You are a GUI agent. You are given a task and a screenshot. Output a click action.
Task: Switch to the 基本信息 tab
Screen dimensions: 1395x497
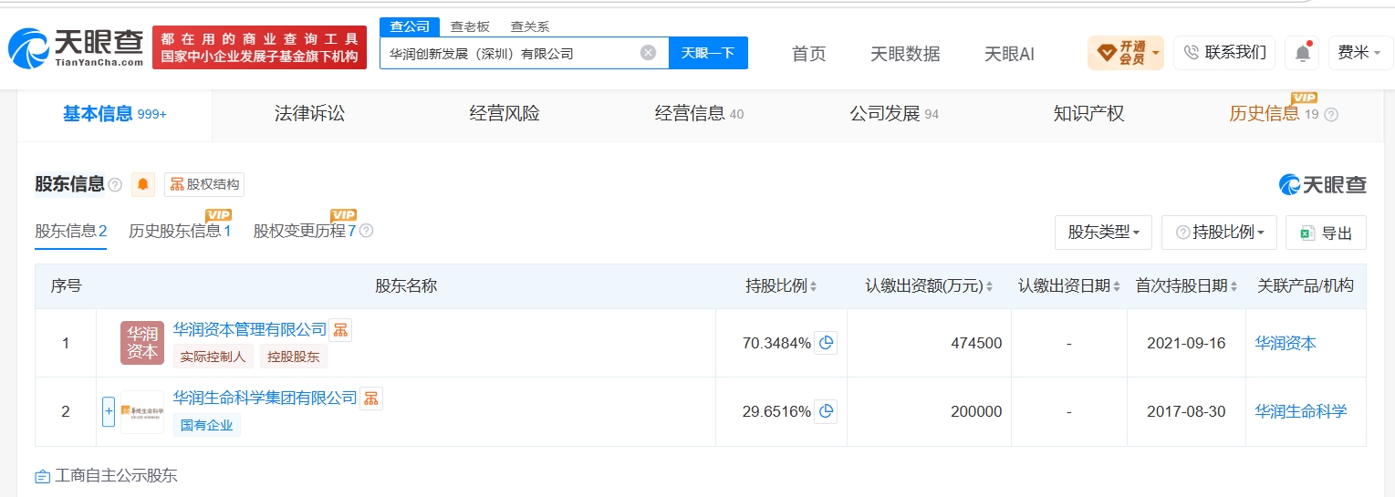tap(114, 115)
